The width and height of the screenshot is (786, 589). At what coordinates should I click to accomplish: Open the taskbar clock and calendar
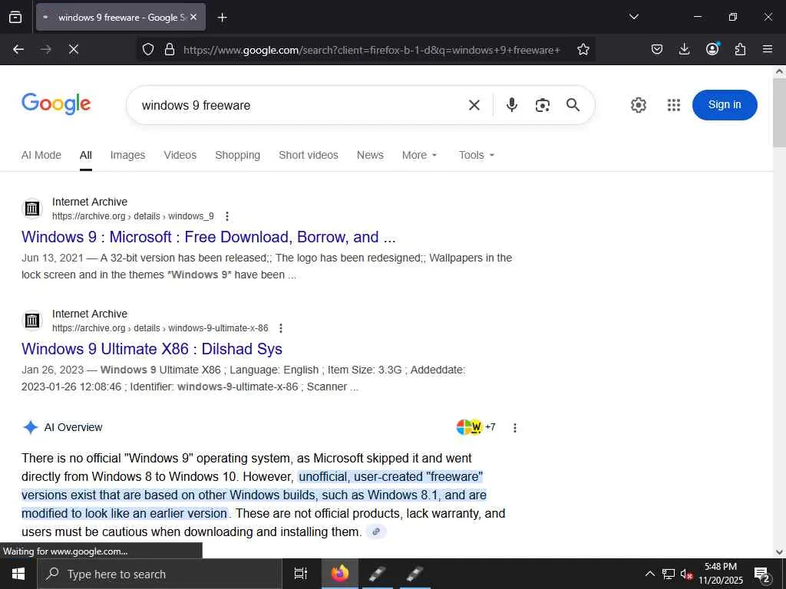[721, 574]
